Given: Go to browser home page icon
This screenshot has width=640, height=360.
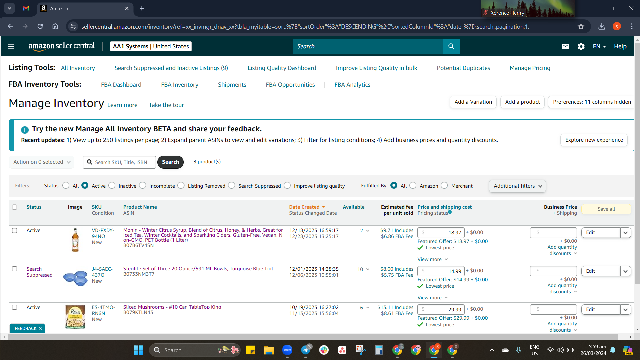Looking at the screenshot, I should pyautogui.click(x=55, y=26).
